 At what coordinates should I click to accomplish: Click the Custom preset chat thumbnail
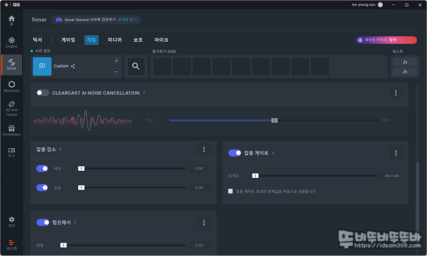coord(42,66)
